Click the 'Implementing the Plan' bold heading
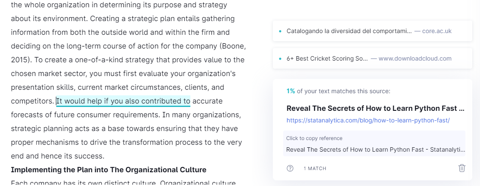This screenshot has height=186, width=480. pos(109,170)
